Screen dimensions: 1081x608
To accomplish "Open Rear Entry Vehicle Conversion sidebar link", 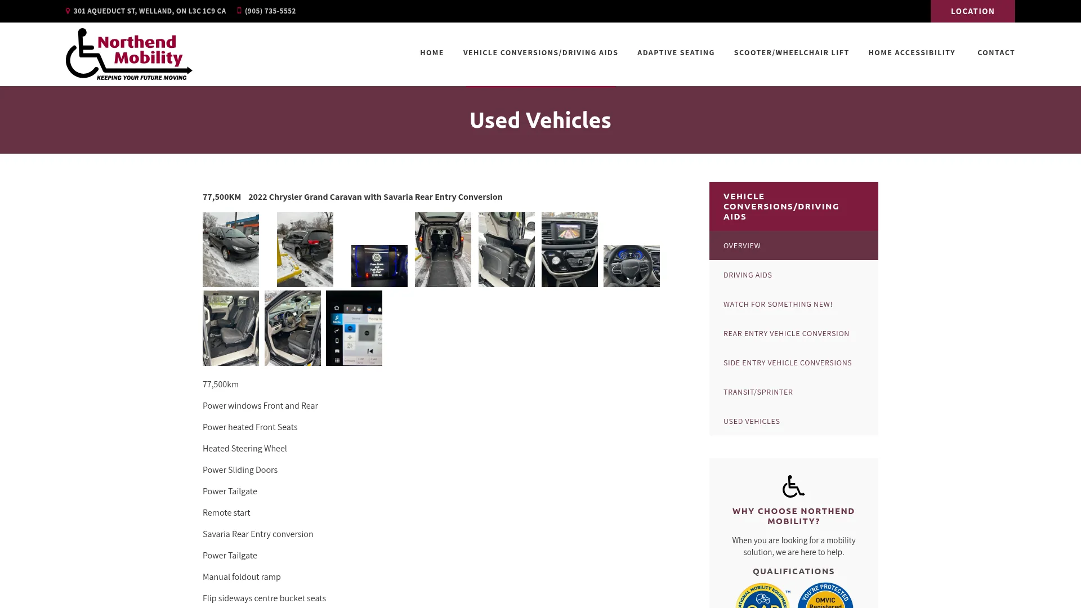I will (x=794, y=333).
